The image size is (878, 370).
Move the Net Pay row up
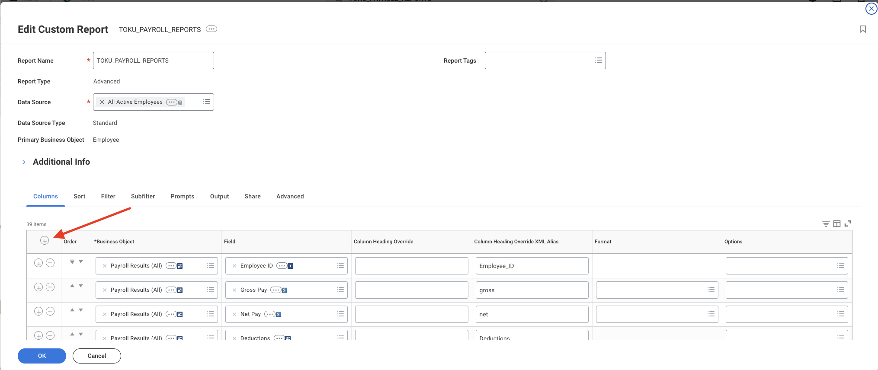(72, 310)
